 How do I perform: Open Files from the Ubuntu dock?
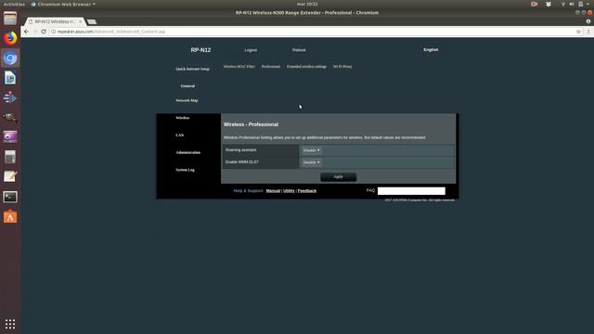(10, 19)
